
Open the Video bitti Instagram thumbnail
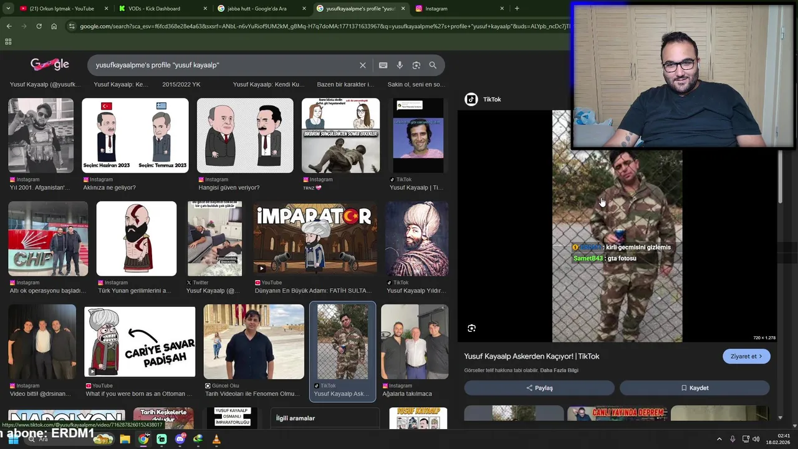click(x=42, y=342)
